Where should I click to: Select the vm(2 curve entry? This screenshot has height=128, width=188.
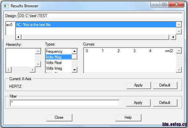point(169,51)
